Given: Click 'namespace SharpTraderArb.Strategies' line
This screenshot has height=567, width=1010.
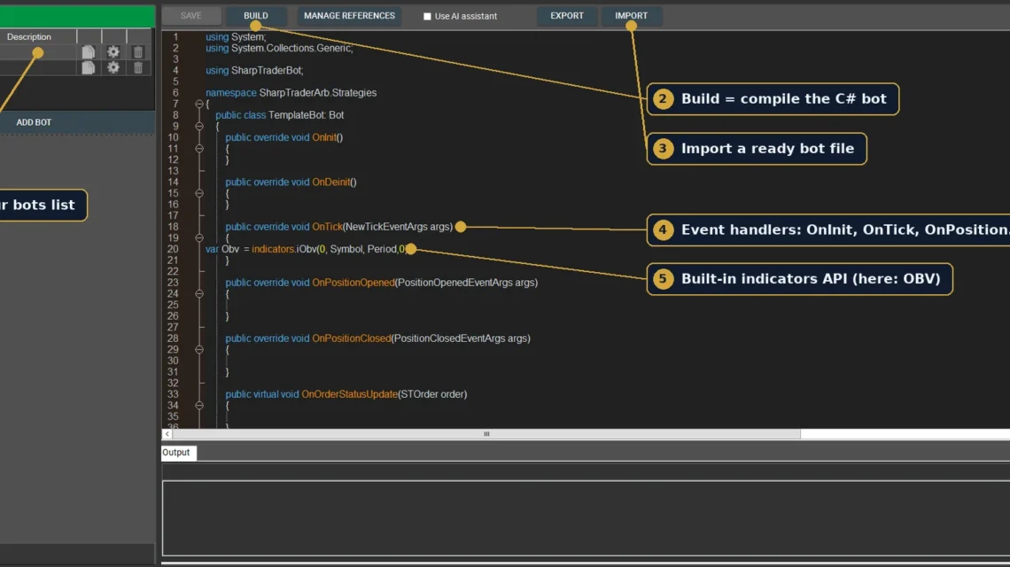Looking at the screenshot, I should [291, 93].
